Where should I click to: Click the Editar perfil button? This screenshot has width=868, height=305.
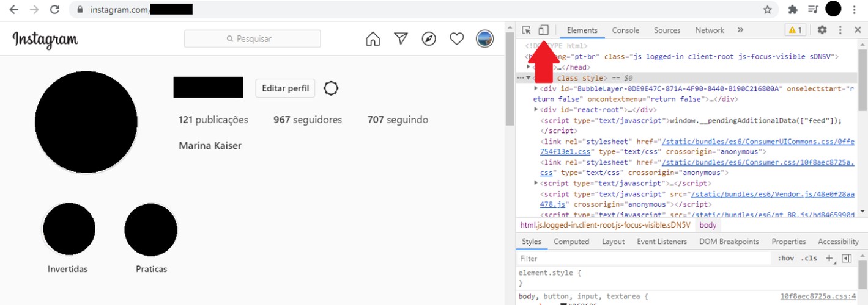[285, 88]
